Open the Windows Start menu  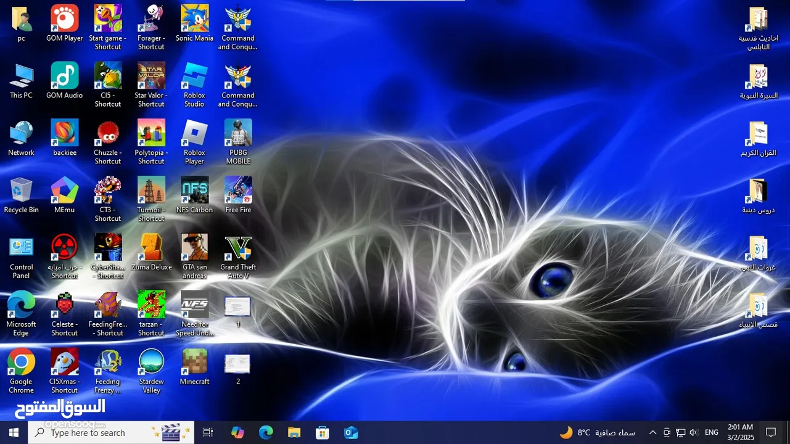14,432
